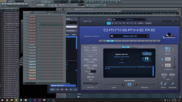The height and width of the screenshot is (102, 182).
Task: Select the bottom-right velocity curve icon
Action: pos(169,51)
